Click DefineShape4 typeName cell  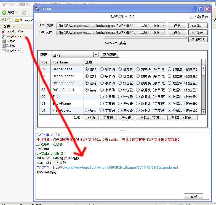point(67,90)
